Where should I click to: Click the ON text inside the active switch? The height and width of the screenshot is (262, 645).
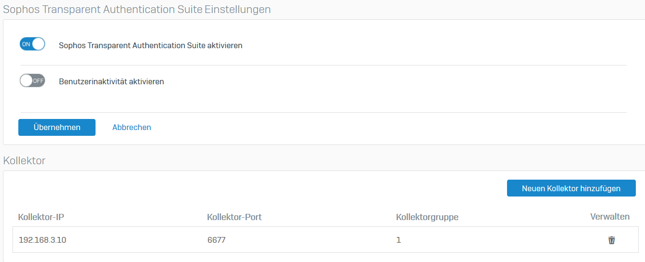coord(26,44)
